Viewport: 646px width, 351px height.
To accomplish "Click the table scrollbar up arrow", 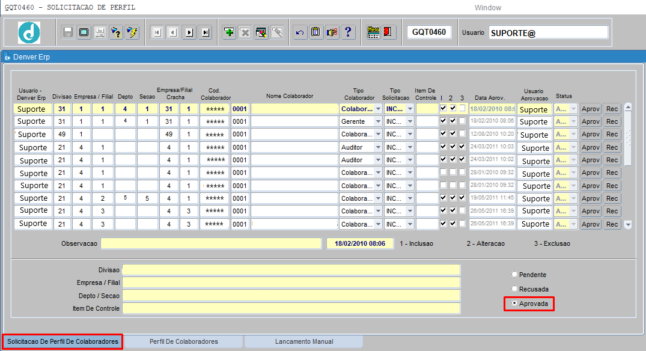I will [628, 107].
